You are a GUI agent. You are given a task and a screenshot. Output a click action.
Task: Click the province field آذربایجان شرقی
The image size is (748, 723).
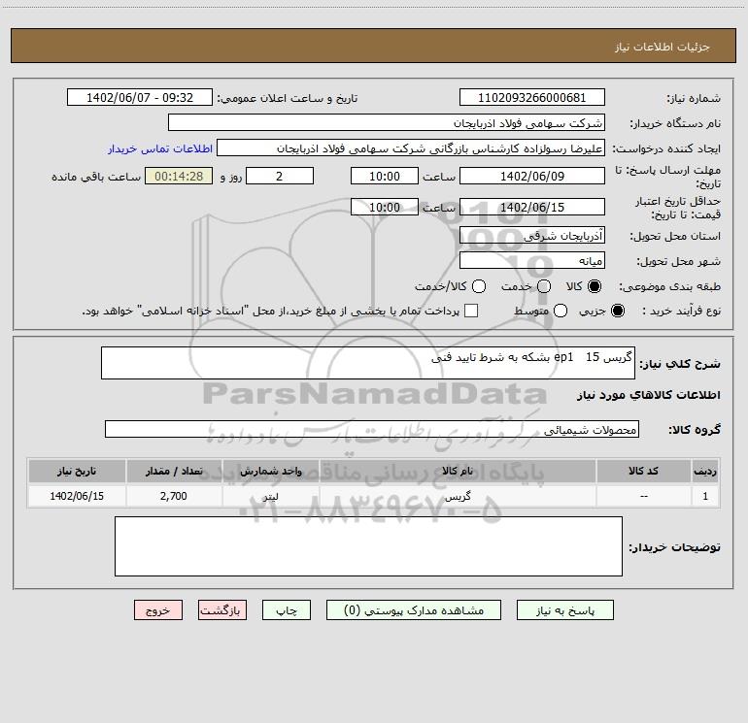pos(532,235)
